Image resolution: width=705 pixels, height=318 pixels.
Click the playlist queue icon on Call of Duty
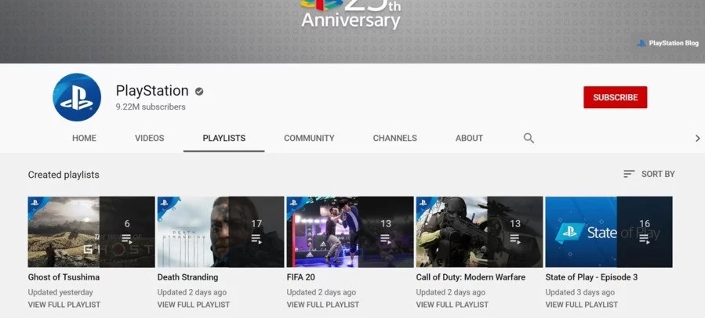[515, 239]
